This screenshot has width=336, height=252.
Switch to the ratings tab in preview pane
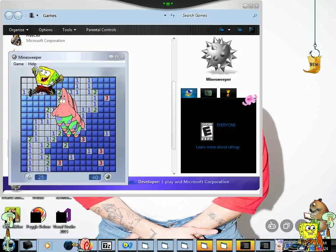tap(189, 93)
